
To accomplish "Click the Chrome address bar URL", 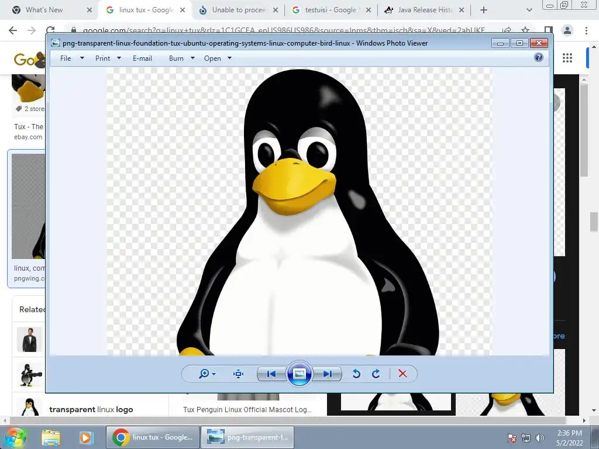I will (284, 30).
